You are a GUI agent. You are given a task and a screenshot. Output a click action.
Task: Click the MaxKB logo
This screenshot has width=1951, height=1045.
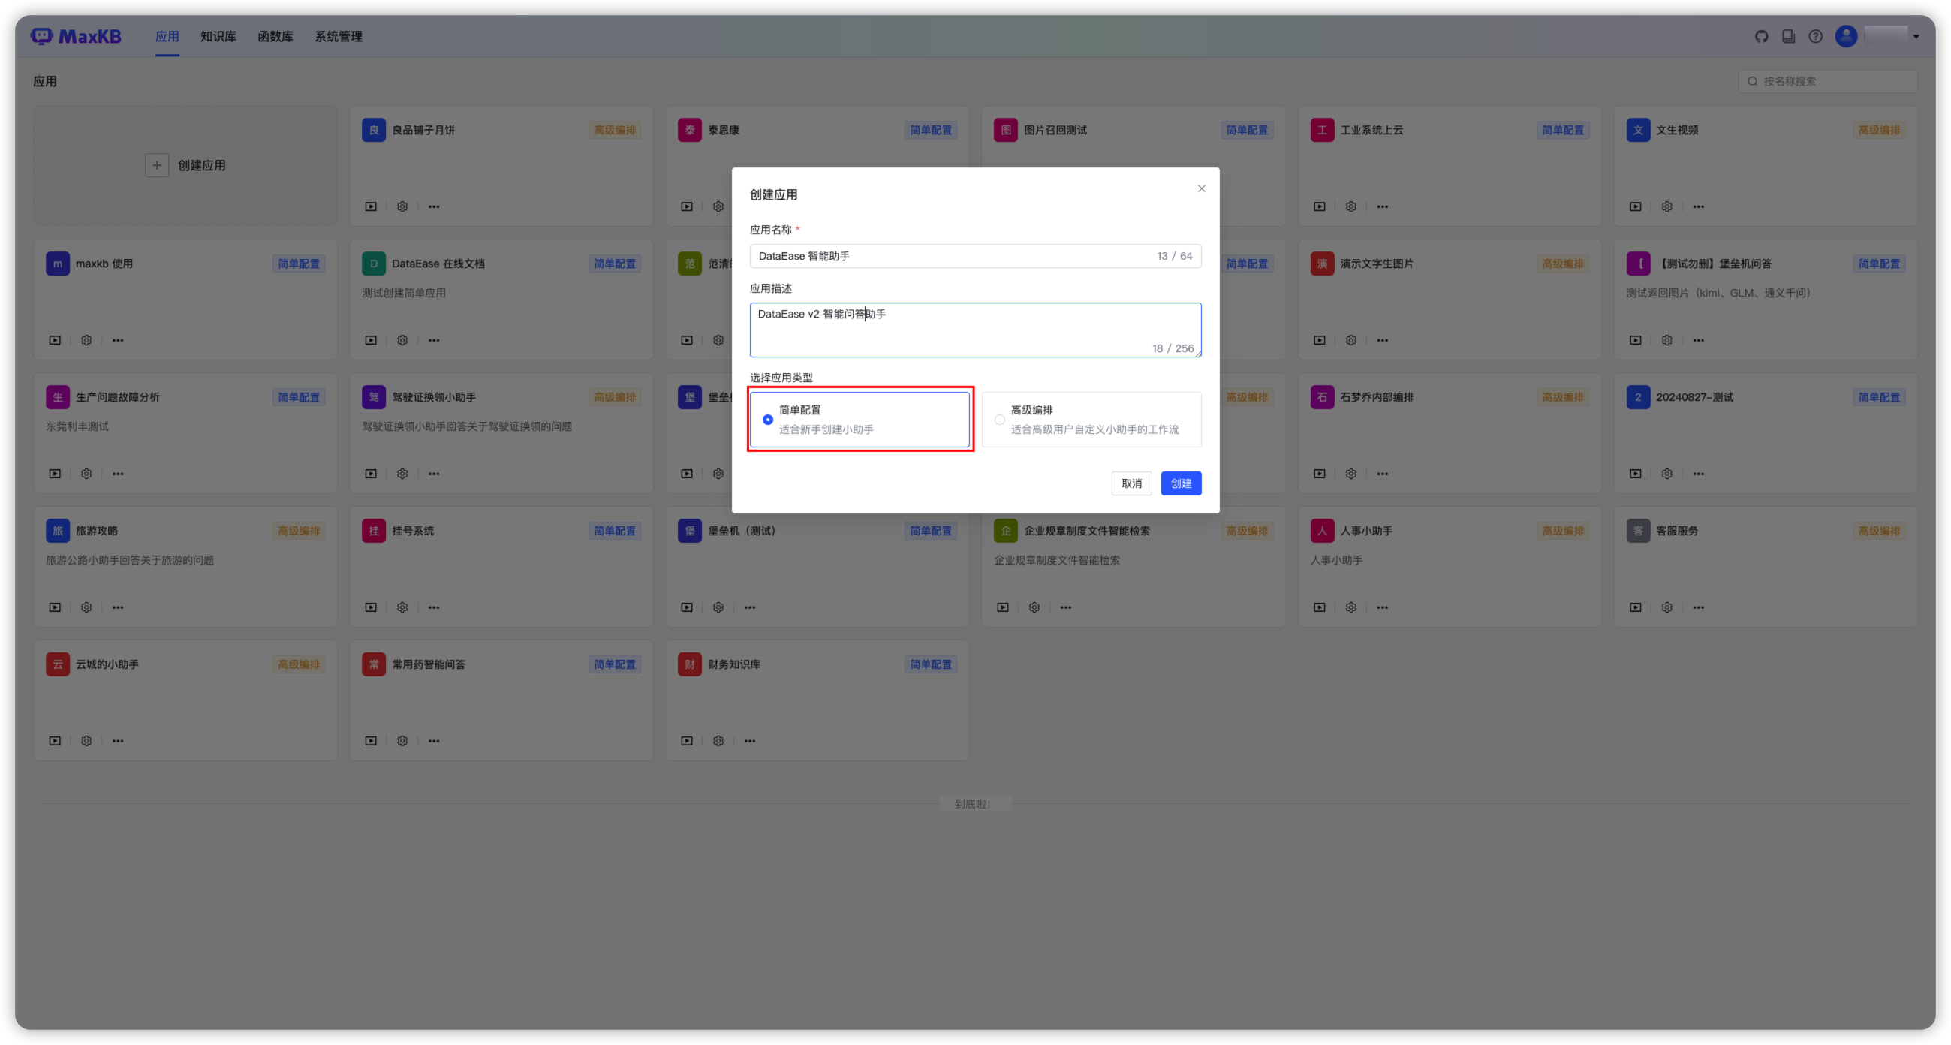76,36
